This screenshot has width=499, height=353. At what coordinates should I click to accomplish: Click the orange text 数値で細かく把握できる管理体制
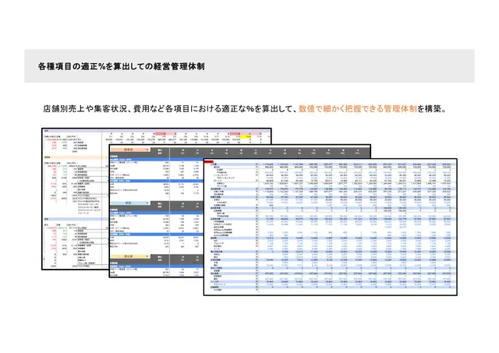tap(358, 109)
